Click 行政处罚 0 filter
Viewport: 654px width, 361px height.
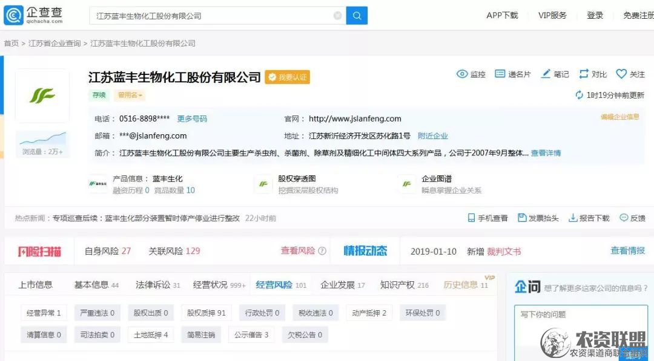tap(262, 313)
